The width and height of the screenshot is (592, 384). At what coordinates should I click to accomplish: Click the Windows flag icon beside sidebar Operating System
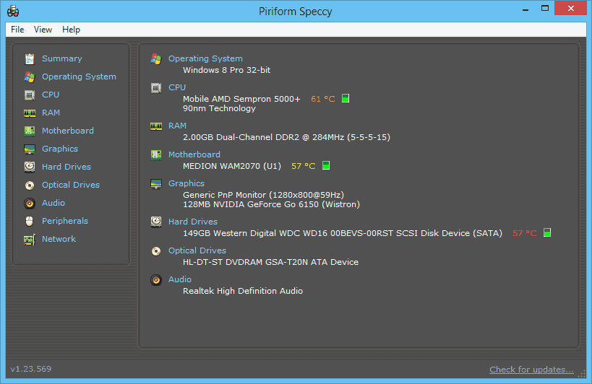click(30, 77)
